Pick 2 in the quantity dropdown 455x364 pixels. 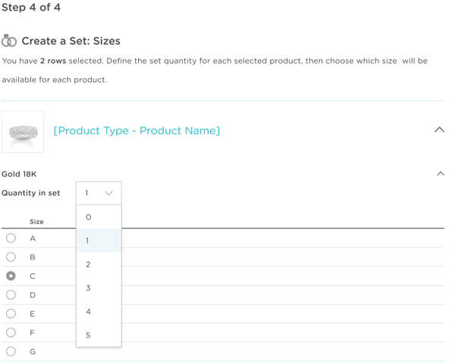click(x=99, y=265)
